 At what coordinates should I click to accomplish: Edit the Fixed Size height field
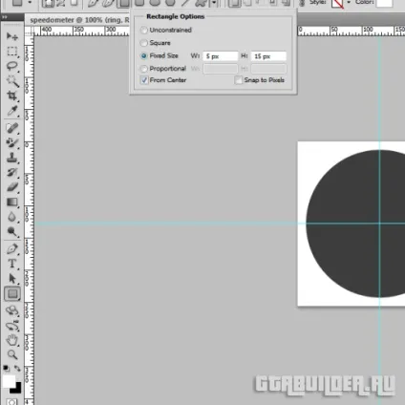pos(268,56)
